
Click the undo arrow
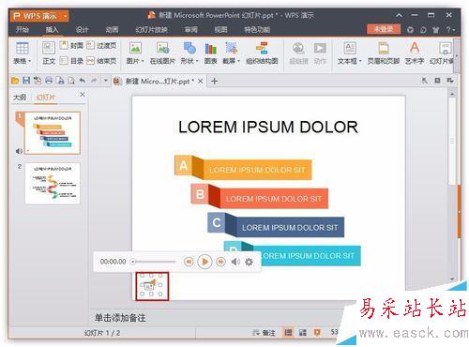[83, 81]
